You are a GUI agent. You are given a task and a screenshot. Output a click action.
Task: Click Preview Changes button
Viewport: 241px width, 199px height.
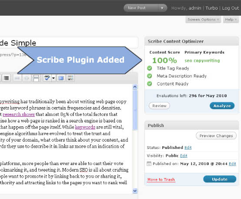[216, 136]
